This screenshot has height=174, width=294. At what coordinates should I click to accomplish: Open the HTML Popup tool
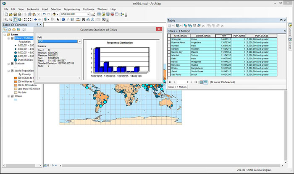point(72,19)
